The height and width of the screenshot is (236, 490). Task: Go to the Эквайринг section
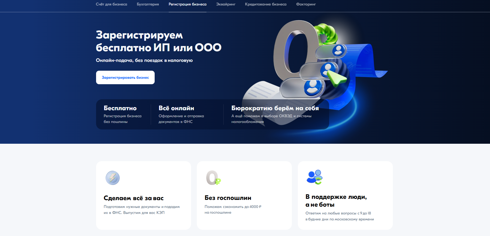coord(225,4)
